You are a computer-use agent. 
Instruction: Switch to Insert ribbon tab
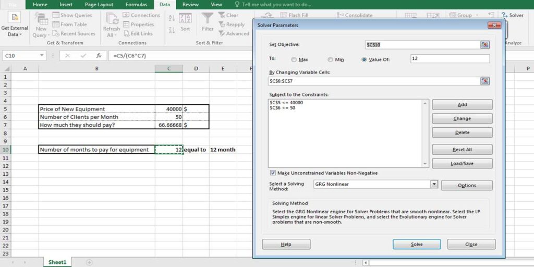[66, 4]
